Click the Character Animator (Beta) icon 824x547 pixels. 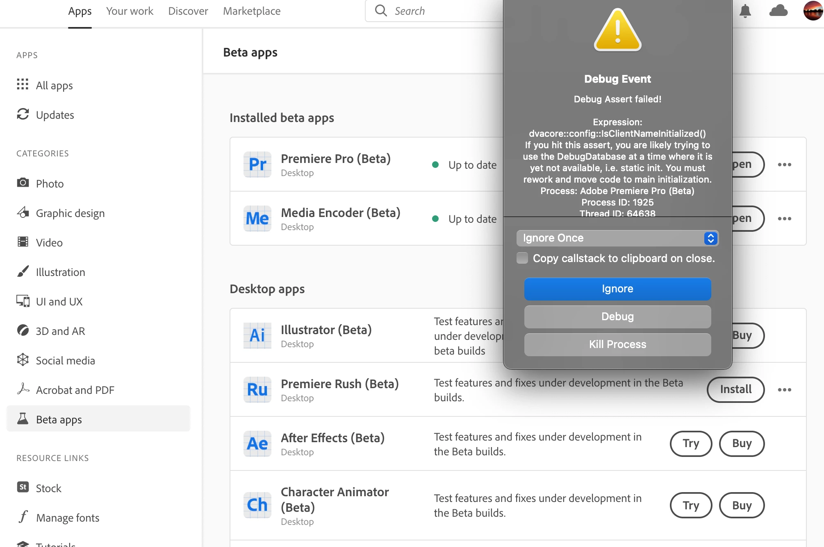pos(257,505)
